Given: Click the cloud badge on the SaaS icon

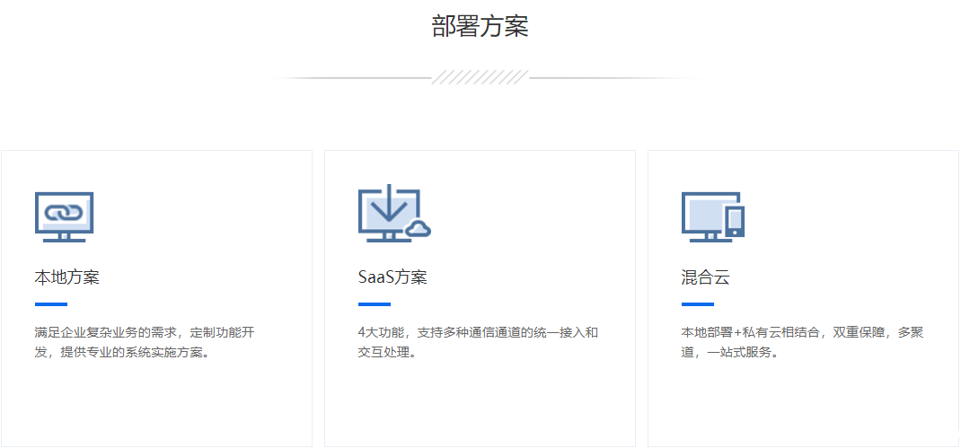Looking at the screenshot, I should 418,230.
